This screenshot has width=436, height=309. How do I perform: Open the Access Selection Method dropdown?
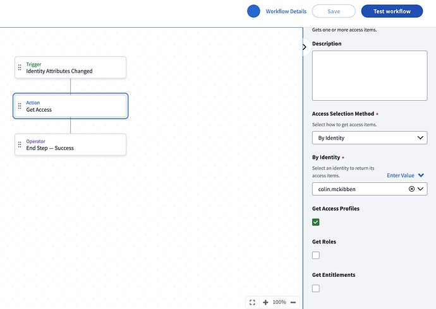point(370,138)
